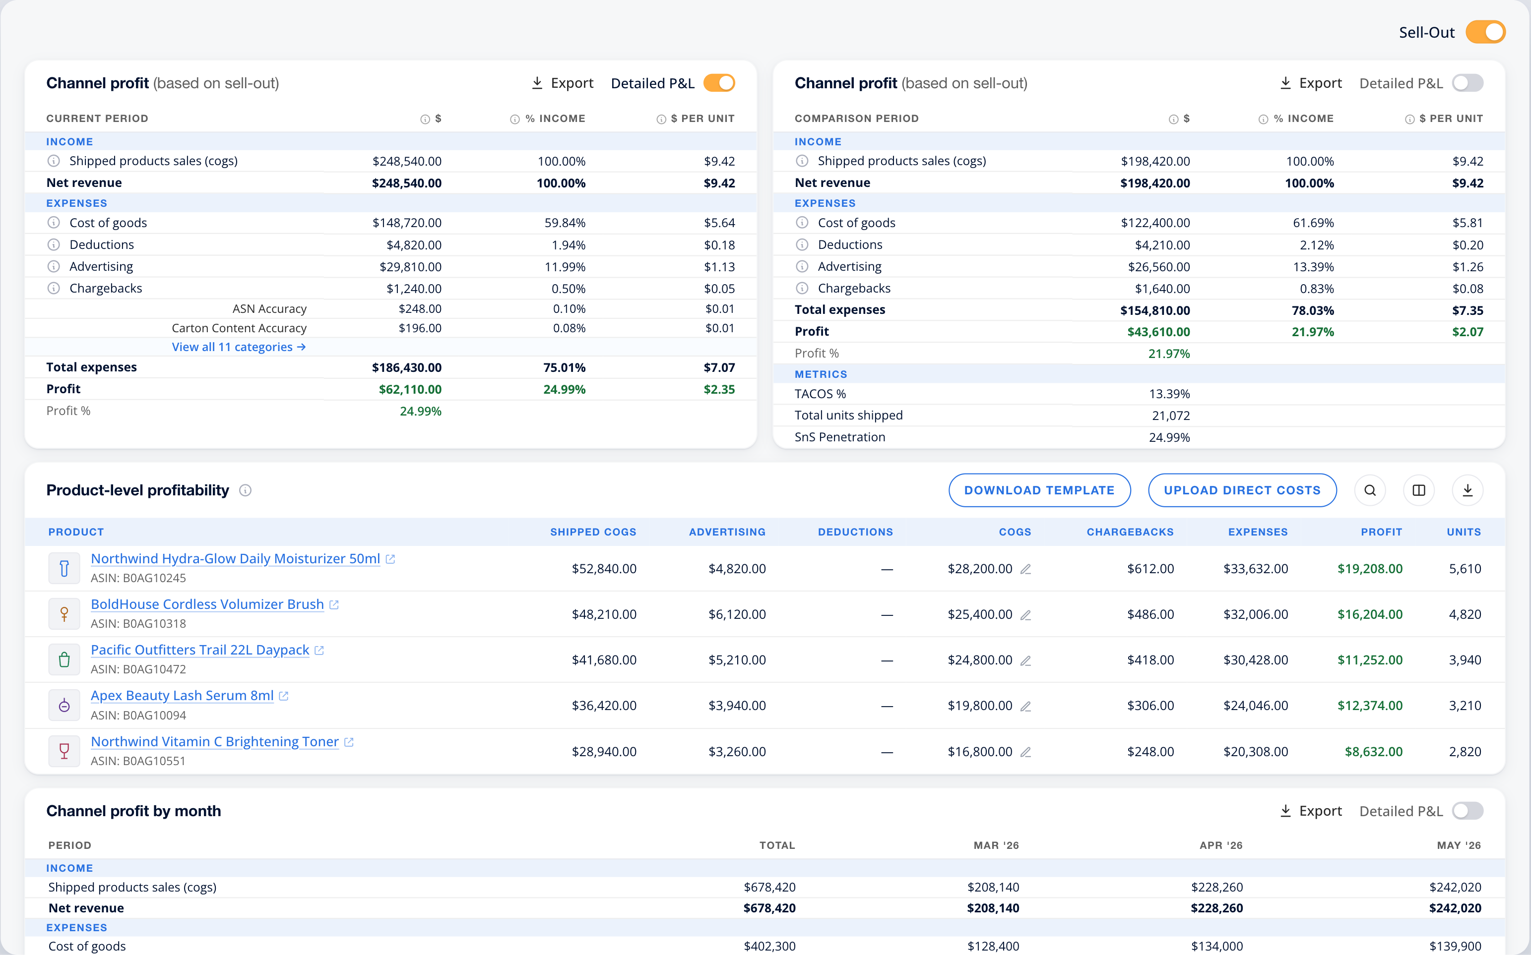Open Northwind Vitamin C Brightening Toner link
The height and width of the screenshot is (955, 1531).
pyautogui.click(x=215, y=741)
